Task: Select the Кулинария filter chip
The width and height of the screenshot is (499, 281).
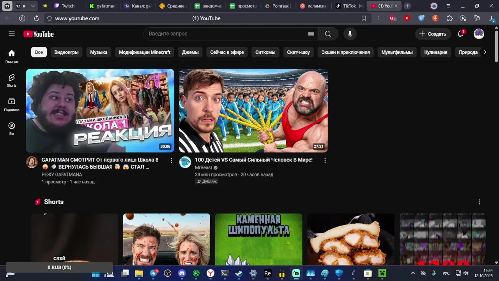Action: tap(435, 52)
